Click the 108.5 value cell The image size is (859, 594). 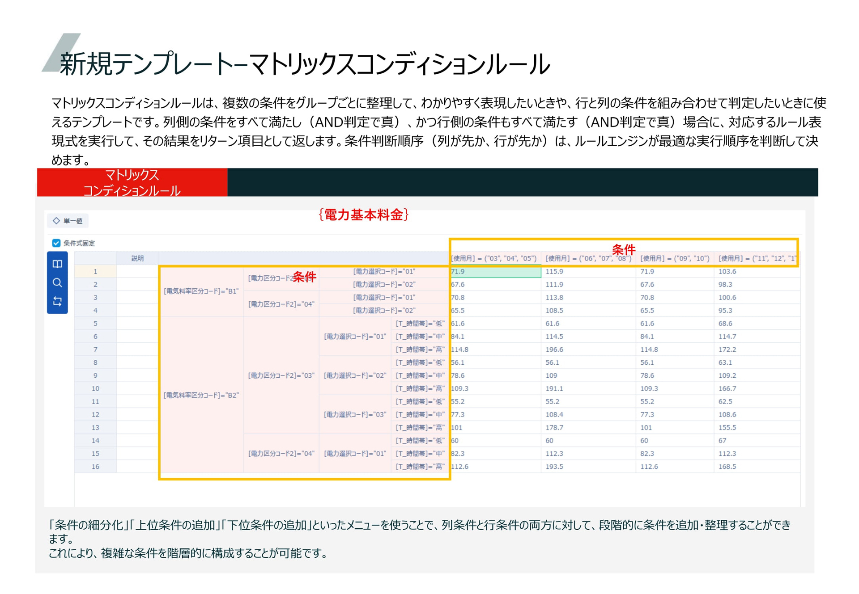coord(588,310)
